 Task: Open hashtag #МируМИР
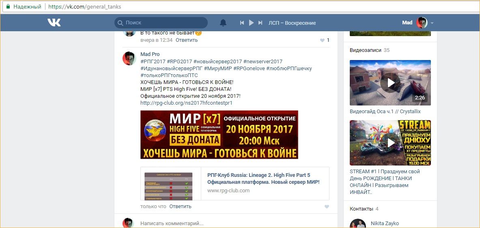218,69
